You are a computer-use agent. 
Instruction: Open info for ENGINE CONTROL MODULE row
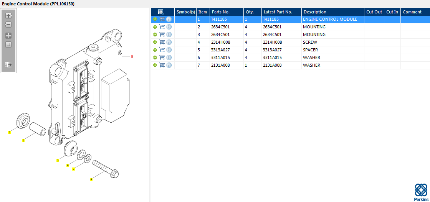coord(169,19)
